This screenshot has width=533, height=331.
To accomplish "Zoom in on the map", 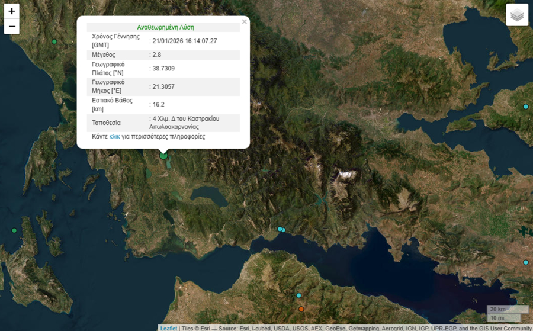I will click(12, 11).
